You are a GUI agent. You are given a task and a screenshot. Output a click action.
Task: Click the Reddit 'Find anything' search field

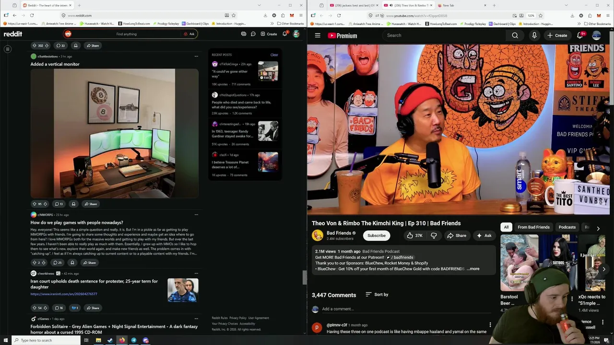click(x=126, y=34)
